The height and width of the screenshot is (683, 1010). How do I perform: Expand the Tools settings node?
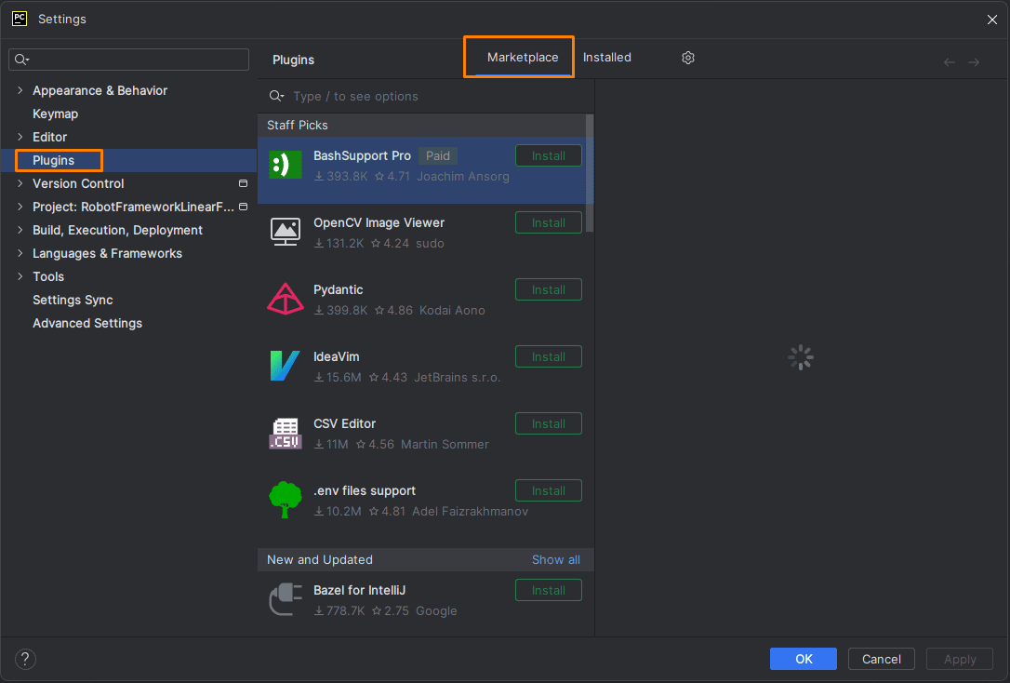pos(20,276)
